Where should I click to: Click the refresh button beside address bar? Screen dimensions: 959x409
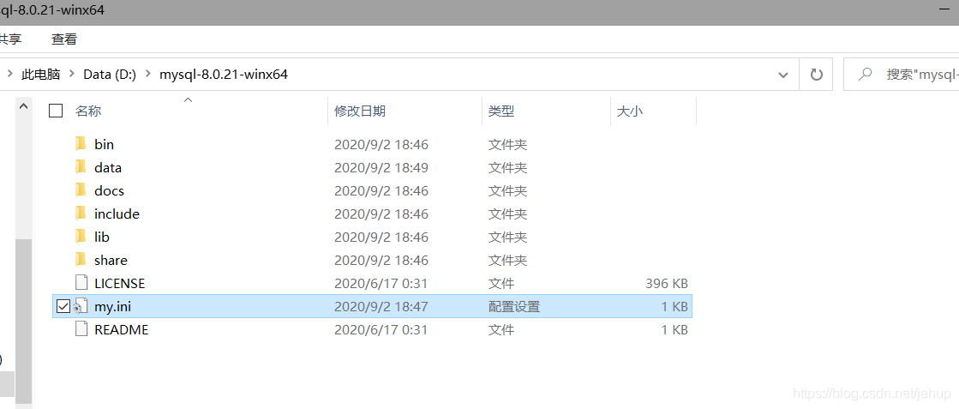[816, 75]
